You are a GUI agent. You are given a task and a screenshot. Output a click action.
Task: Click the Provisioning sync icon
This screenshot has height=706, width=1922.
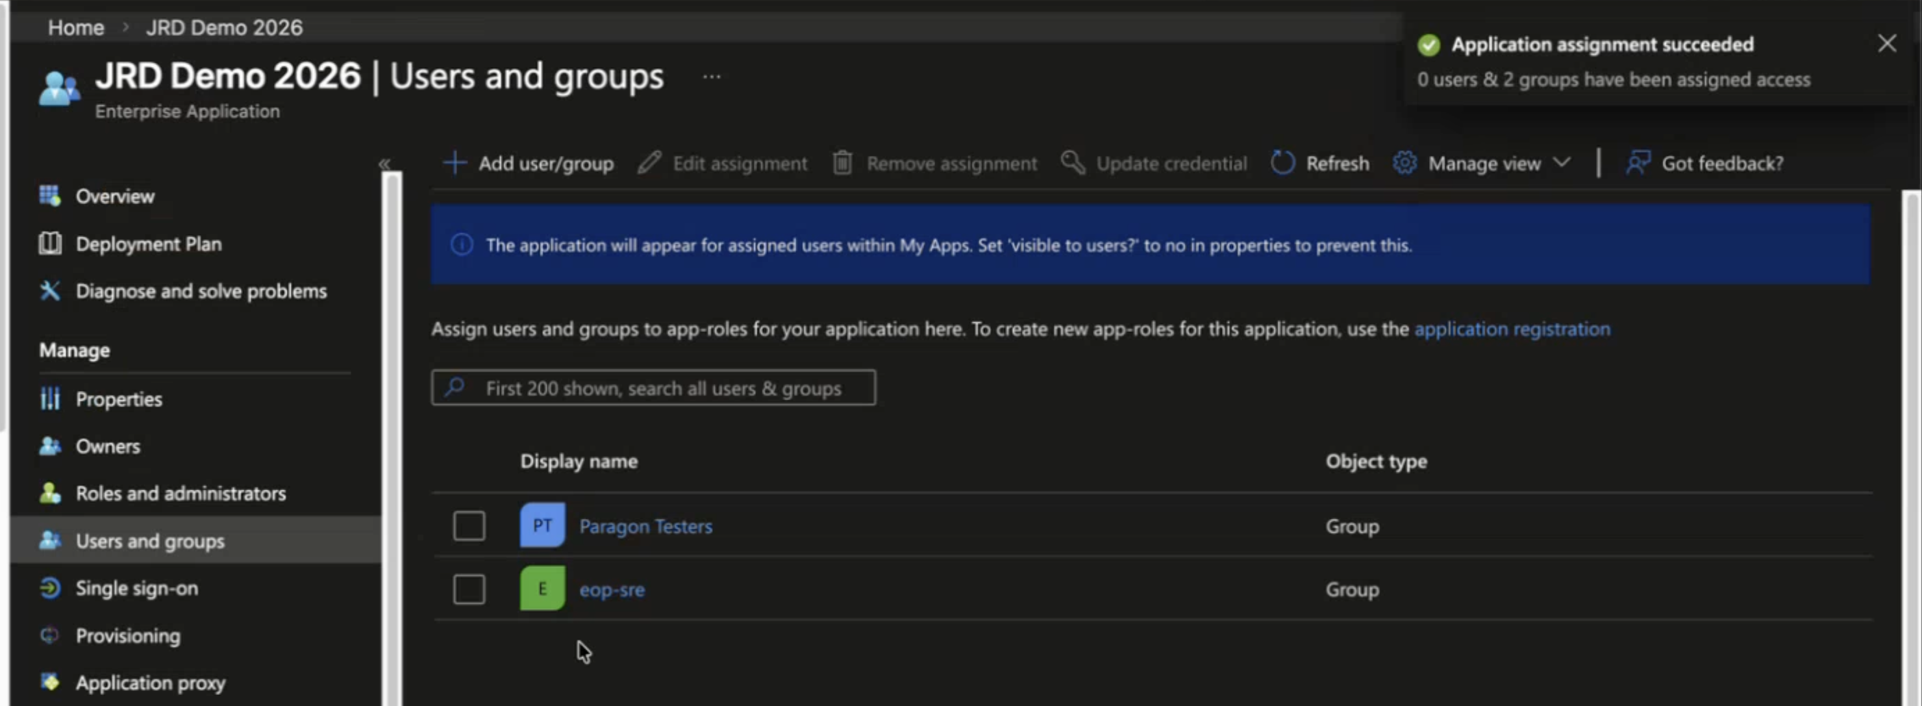50,635
